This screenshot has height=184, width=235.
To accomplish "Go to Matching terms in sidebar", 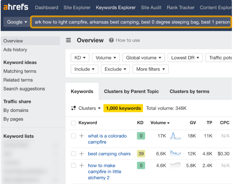I will (x=20, y=71).
